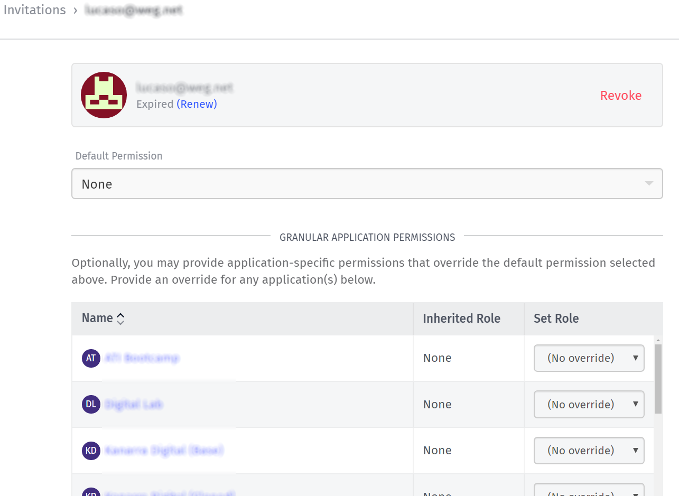This screenshot has width=679, height=496.
Task: Click the Set Role column header
Action: 556,319
